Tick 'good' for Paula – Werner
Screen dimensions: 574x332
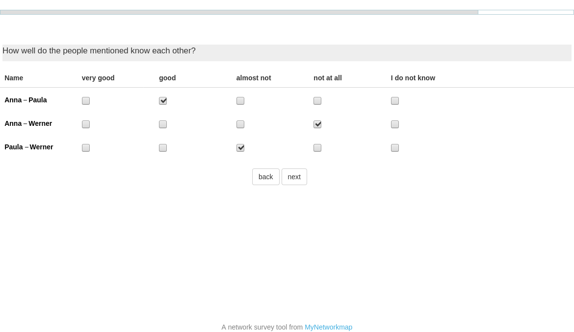(163, 147)
